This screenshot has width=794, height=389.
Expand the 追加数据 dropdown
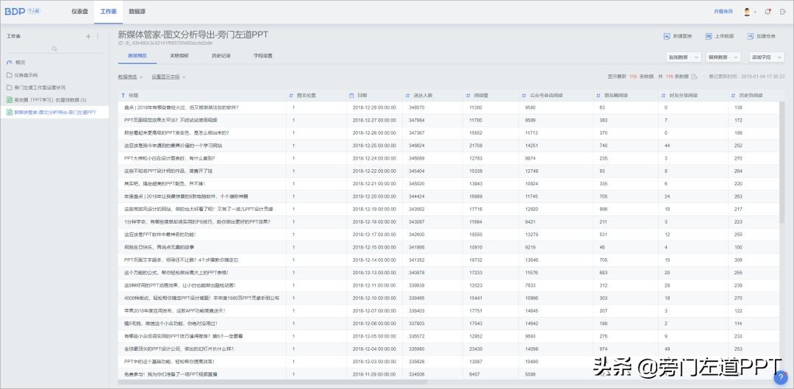coord(684,57)
